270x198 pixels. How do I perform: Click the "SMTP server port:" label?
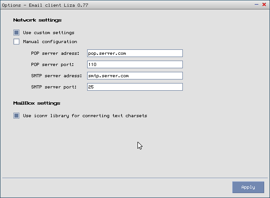[54, 87]
